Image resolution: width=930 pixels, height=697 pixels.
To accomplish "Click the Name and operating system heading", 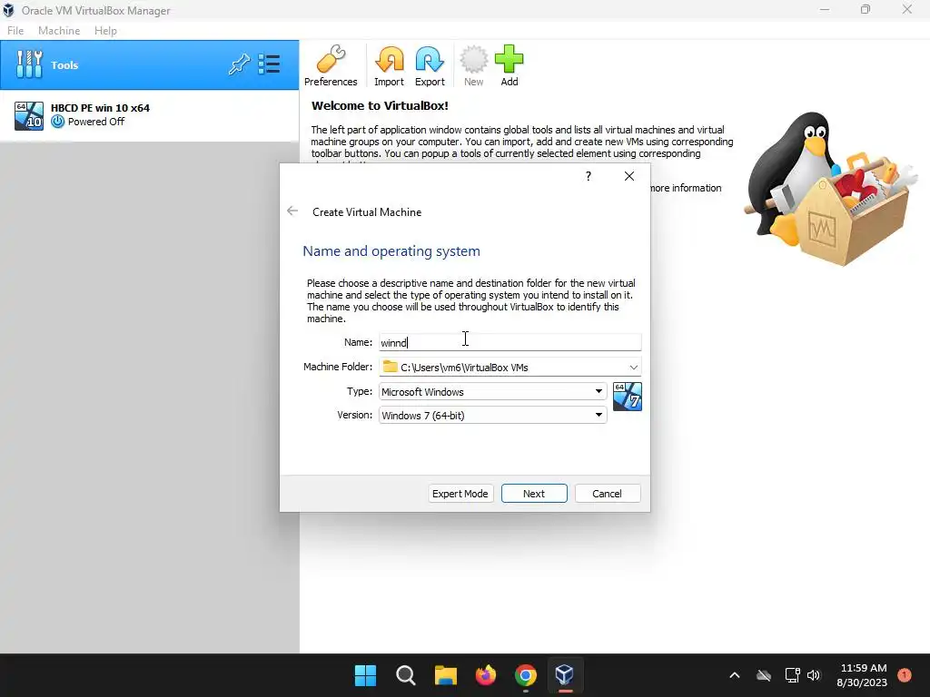I will [x=391, y=250].
